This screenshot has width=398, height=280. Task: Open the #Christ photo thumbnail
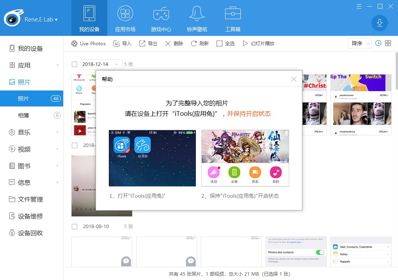(314, 105)
